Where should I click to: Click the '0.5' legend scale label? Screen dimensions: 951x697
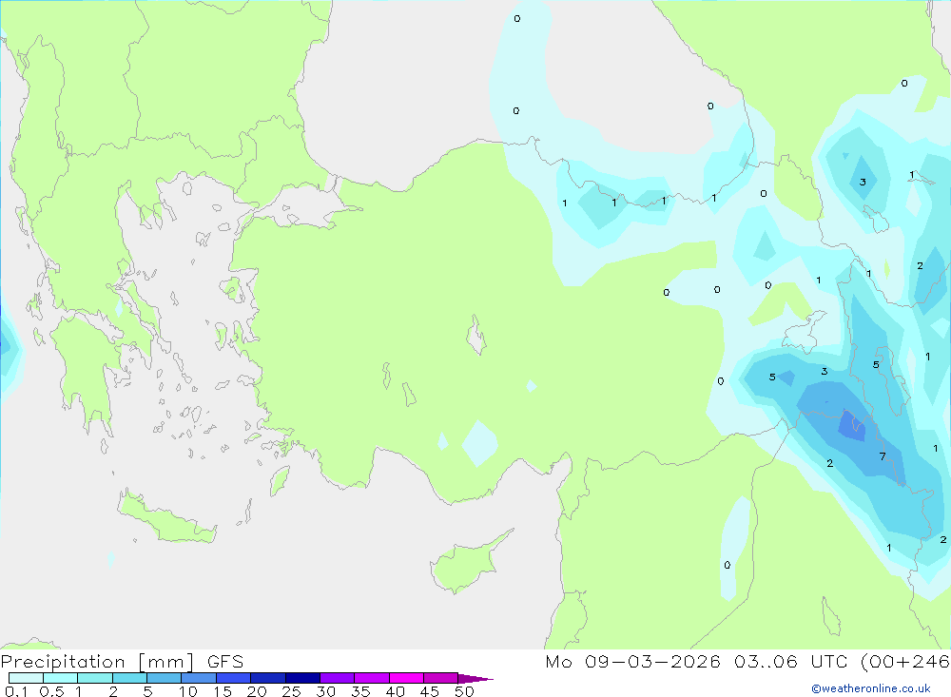click(x=51, y=691)
